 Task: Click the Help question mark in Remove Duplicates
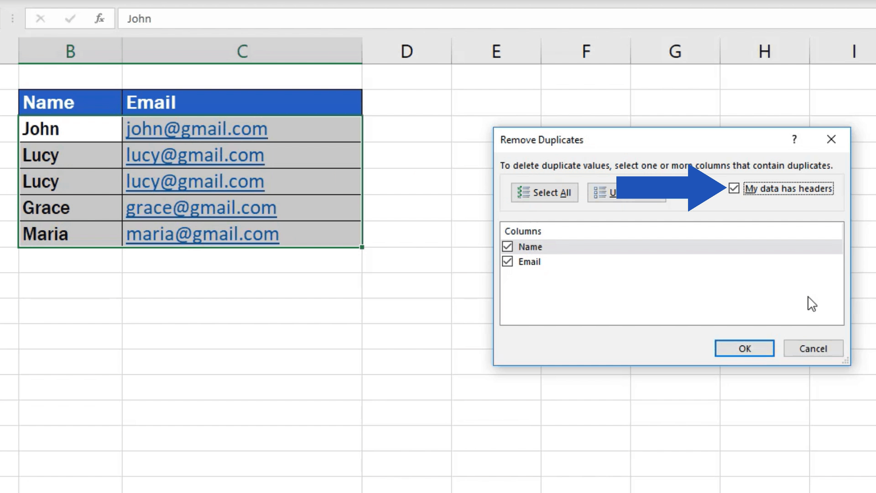(794, 139)
